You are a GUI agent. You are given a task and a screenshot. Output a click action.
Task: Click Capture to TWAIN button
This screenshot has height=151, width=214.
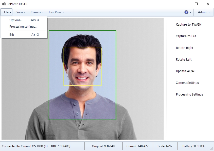click(188, 24)
